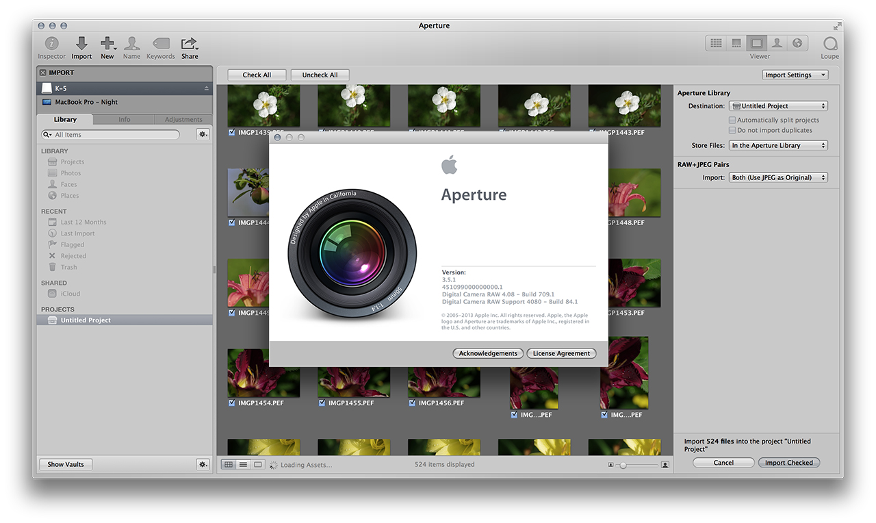Toggle full screen arrows in title bar
This screenshot has width=876, height=523.
click(x=838, y=25)
